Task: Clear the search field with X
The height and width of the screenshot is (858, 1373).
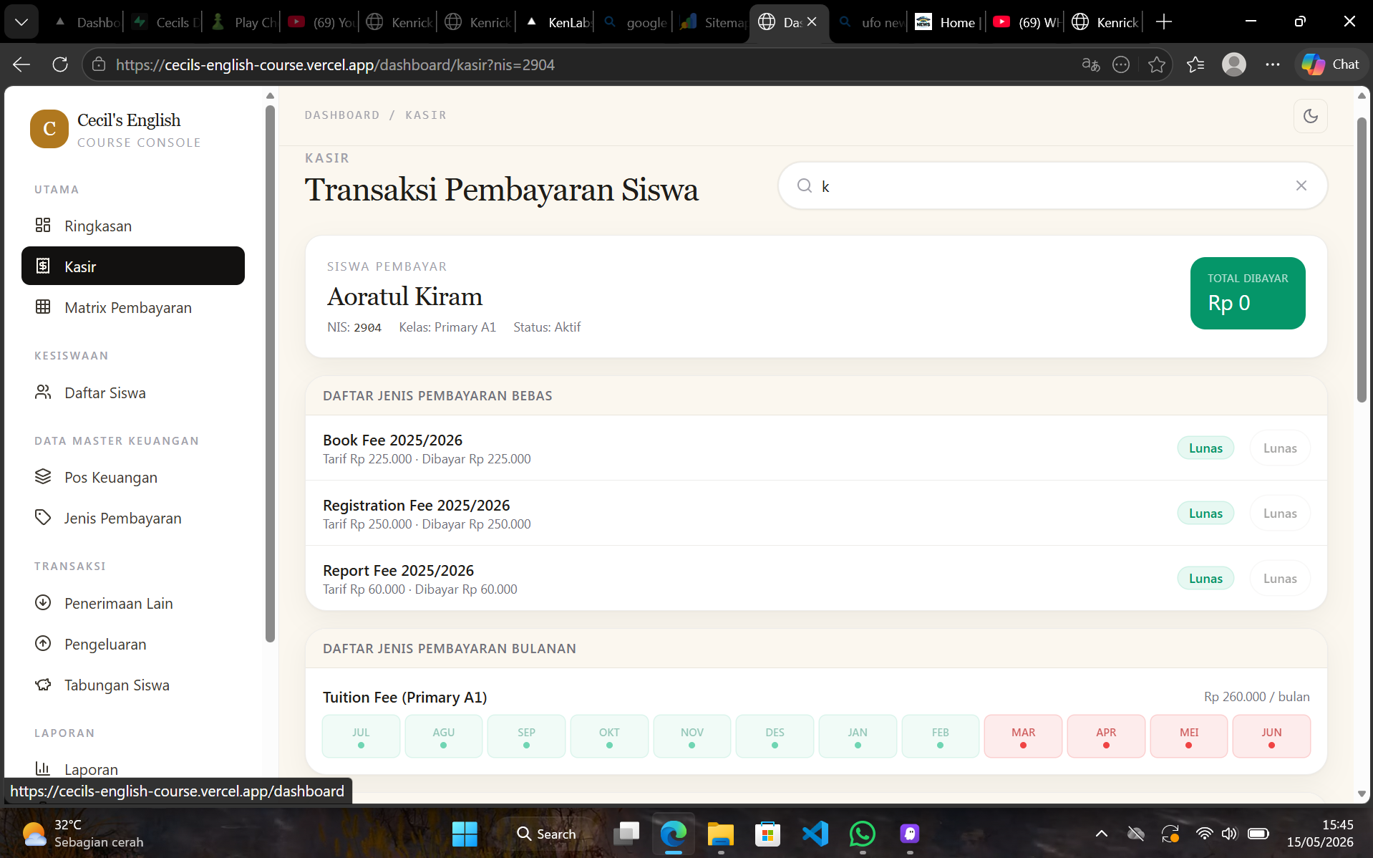Action: 1301,185
